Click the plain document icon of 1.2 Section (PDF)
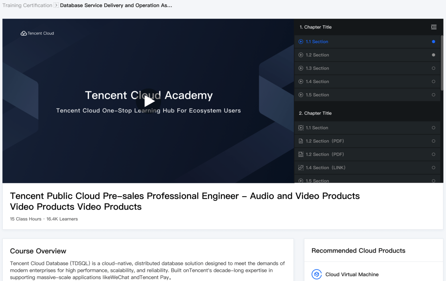The height and width of the screenshot is (281, 446). coord(301,141)
